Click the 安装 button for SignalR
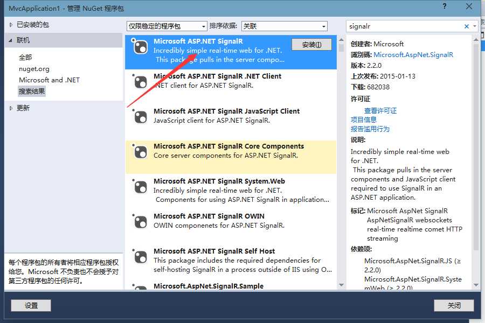 [311, 45]
